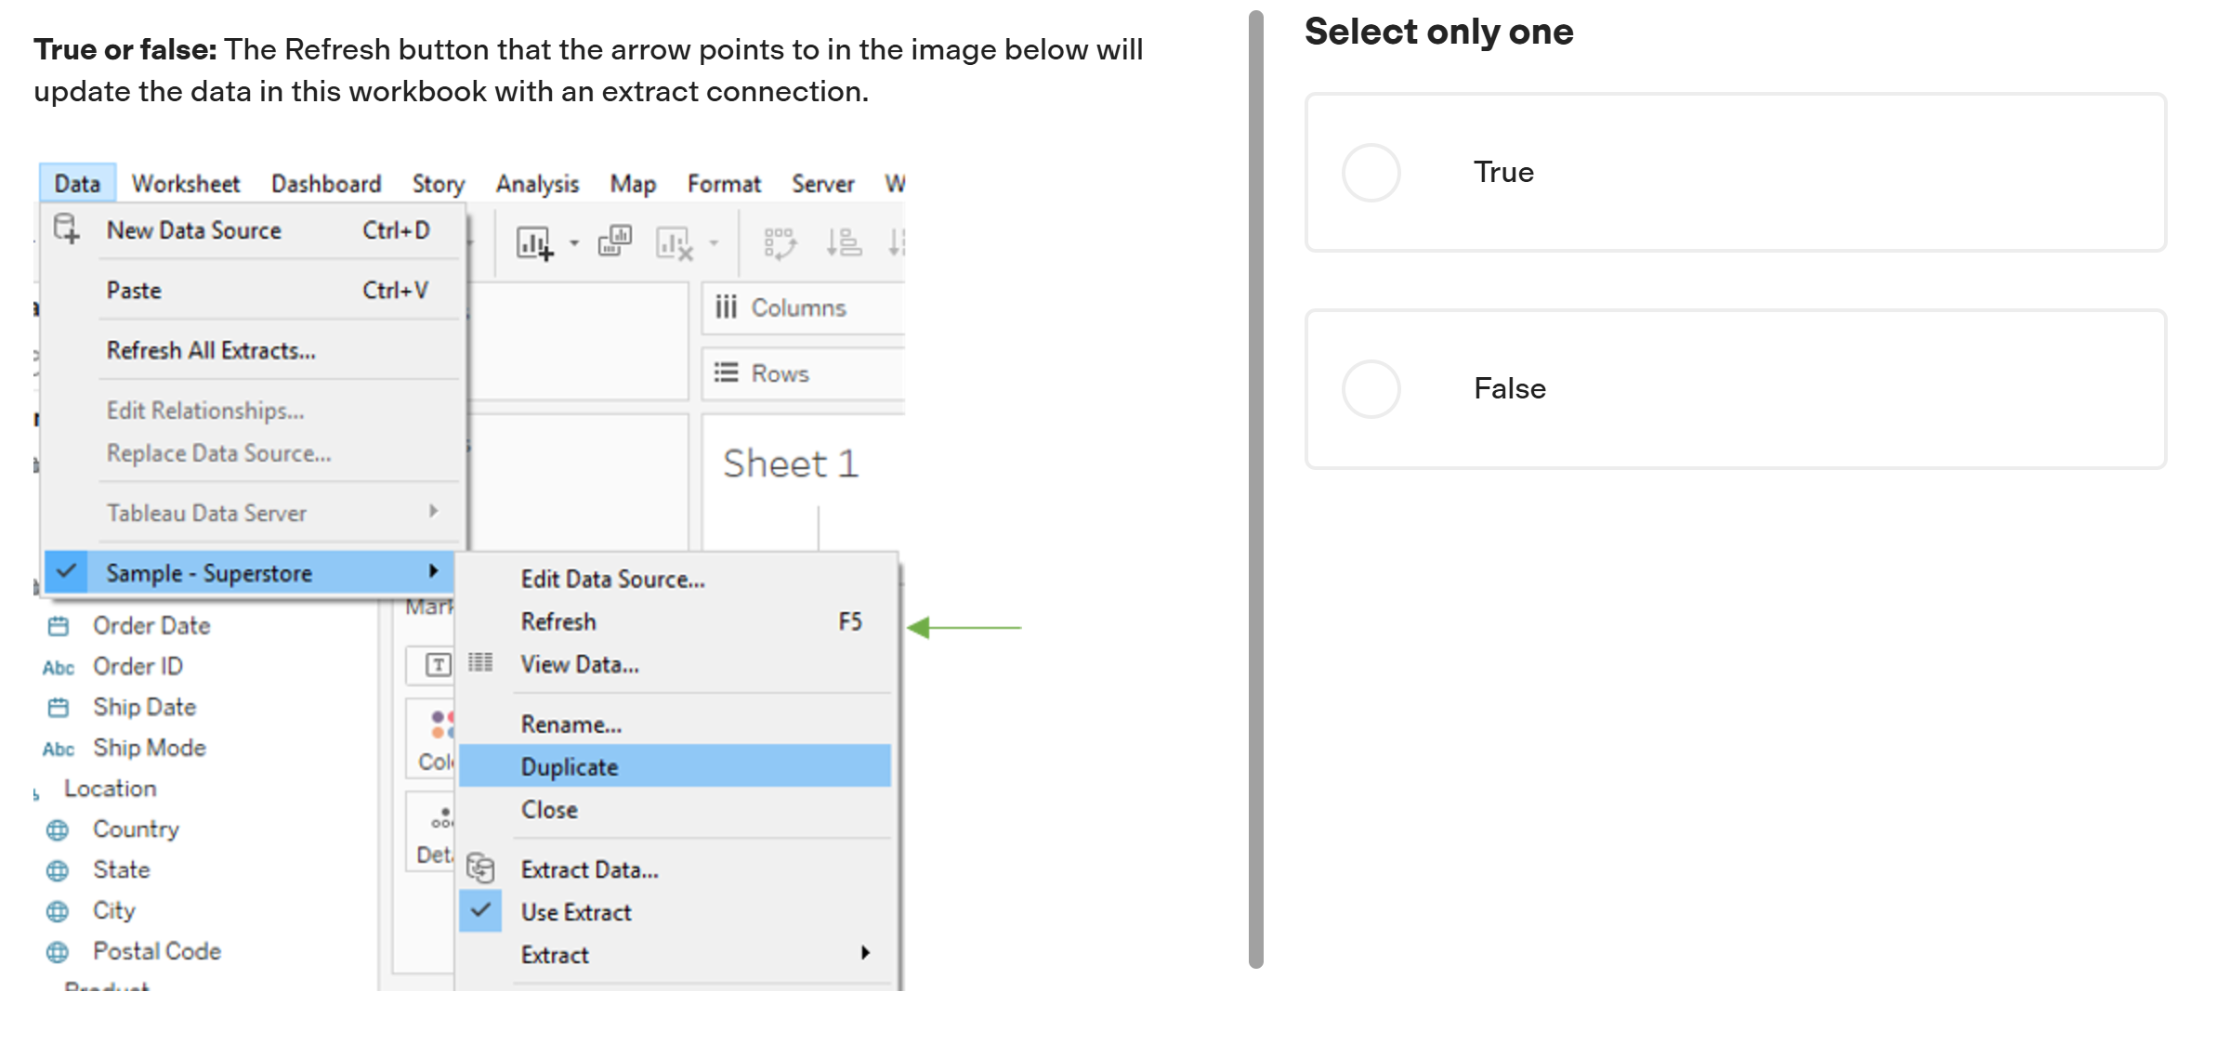Open the Server menu
The image size is (2217, 1044).
pos(822,184)
